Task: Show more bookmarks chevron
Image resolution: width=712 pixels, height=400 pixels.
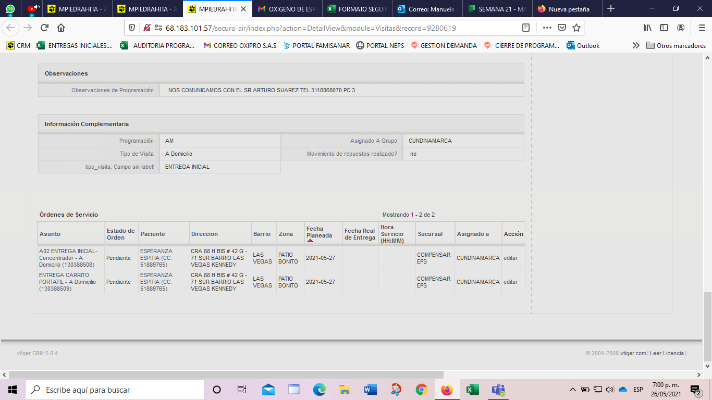Action: tap(636, 45)
